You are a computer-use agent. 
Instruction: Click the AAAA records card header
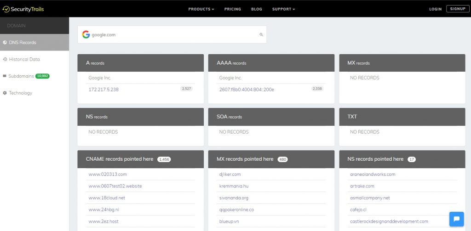[271, 63]
